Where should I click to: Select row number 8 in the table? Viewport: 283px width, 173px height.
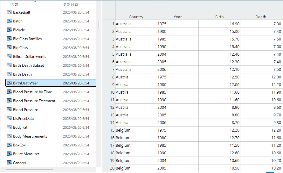[x=113, y=77]
